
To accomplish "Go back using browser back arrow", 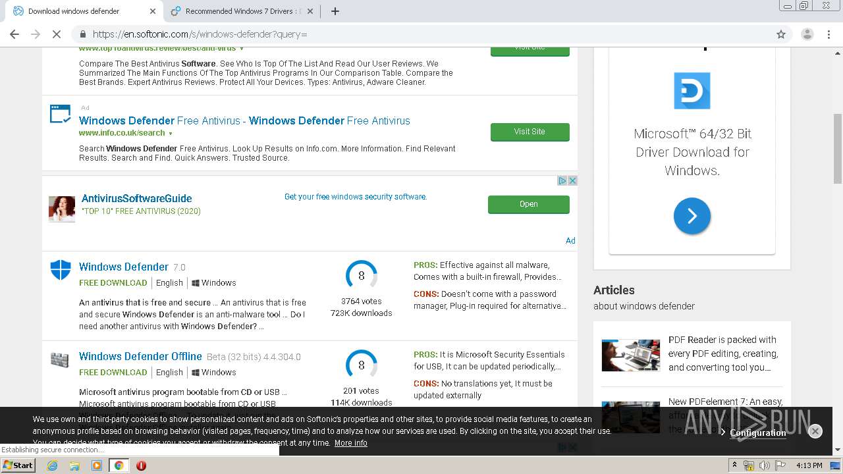I will pos(14,34).
